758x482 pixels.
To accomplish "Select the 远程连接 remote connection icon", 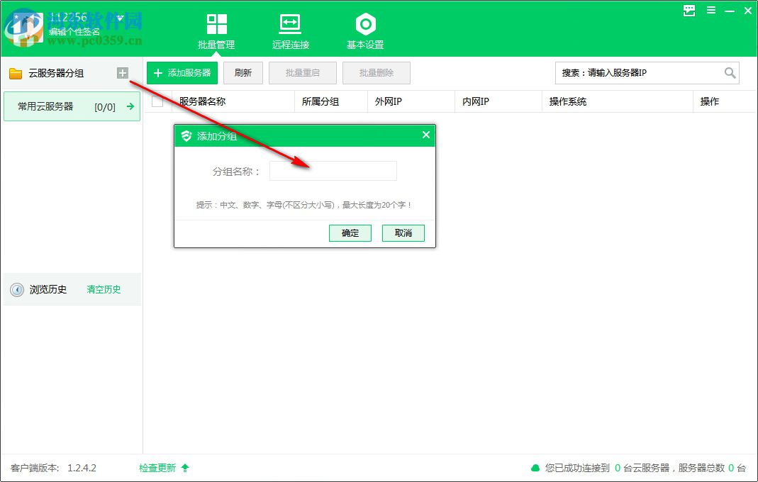I will pyautogui.click(x=290, y=23).
